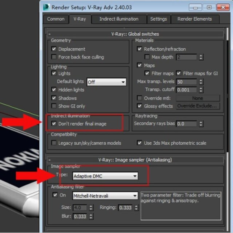Collapse the Image sampler rollout
Screen dimensions: 233x233
(50, 160)
